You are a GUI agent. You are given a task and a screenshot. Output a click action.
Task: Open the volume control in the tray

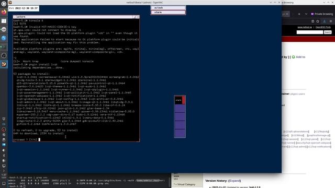tap(4, 150)
